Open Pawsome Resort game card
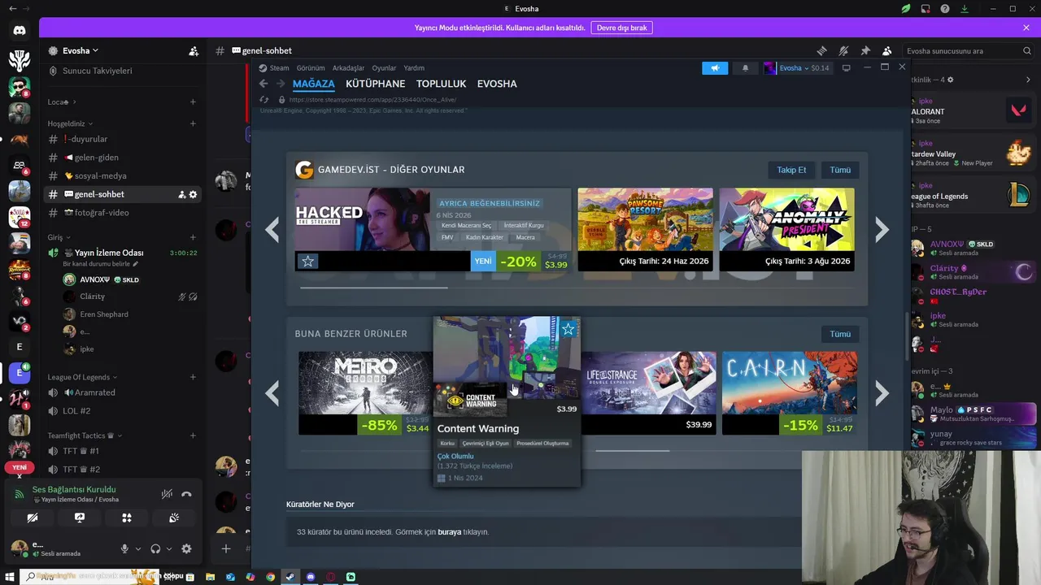The width and height of the screenshot is (1041, 585). [645, 230]
